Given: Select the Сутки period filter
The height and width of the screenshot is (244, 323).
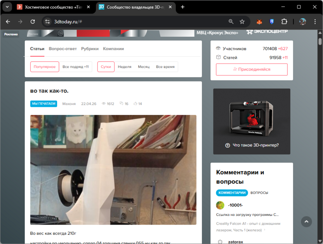Looking at the screenshot, I should coord(106,67).
